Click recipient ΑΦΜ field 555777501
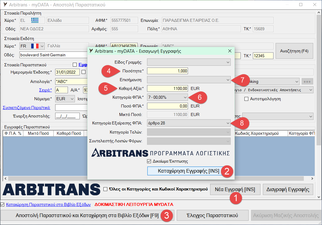The width and height of the screenshot is (322, 225). click(124, 20)
